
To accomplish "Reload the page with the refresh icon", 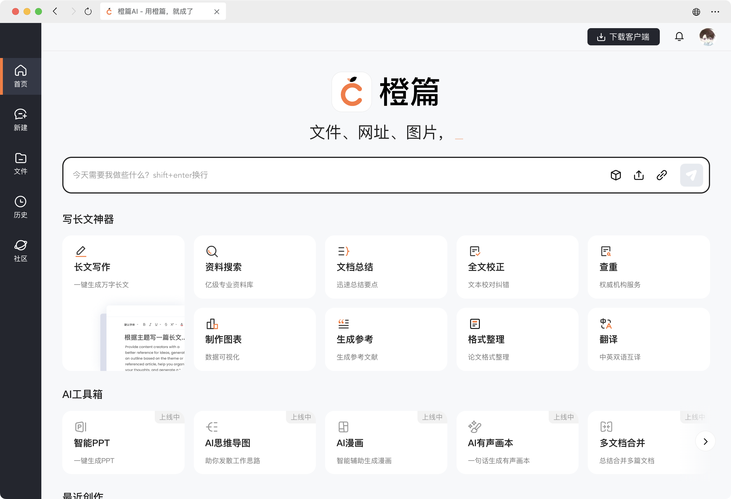I will click(88, 11).
